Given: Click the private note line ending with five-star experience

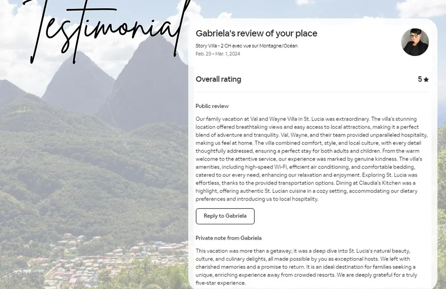Looking at the screenshot, I should pyautogui.click(x=221, y=283).
